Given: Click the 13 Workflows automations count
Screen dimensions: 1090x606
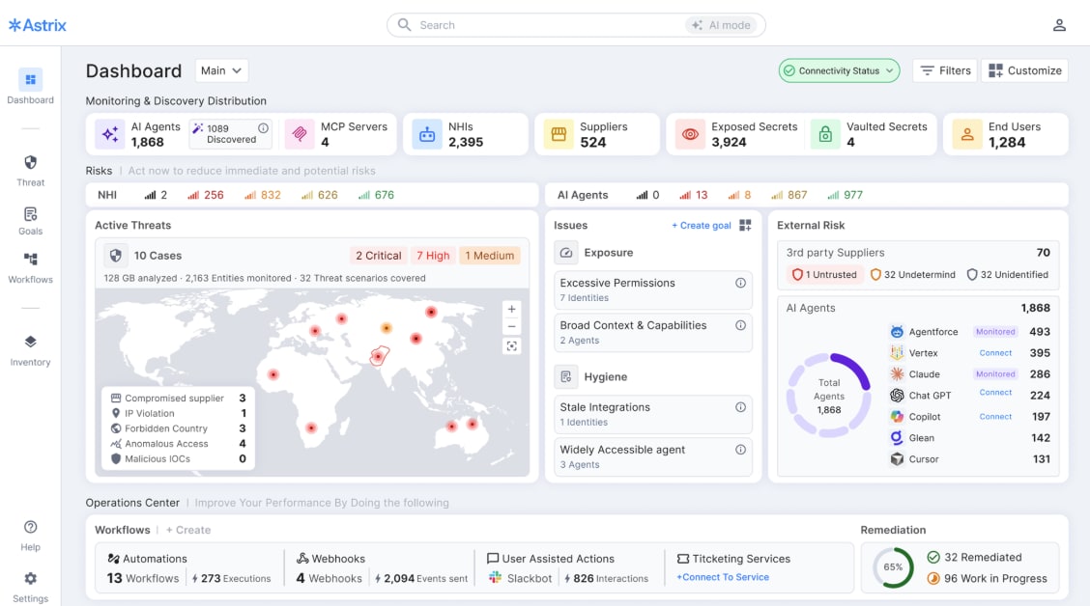Looking at the screenshot, I should pyautogui.click(x=142, y=578).
